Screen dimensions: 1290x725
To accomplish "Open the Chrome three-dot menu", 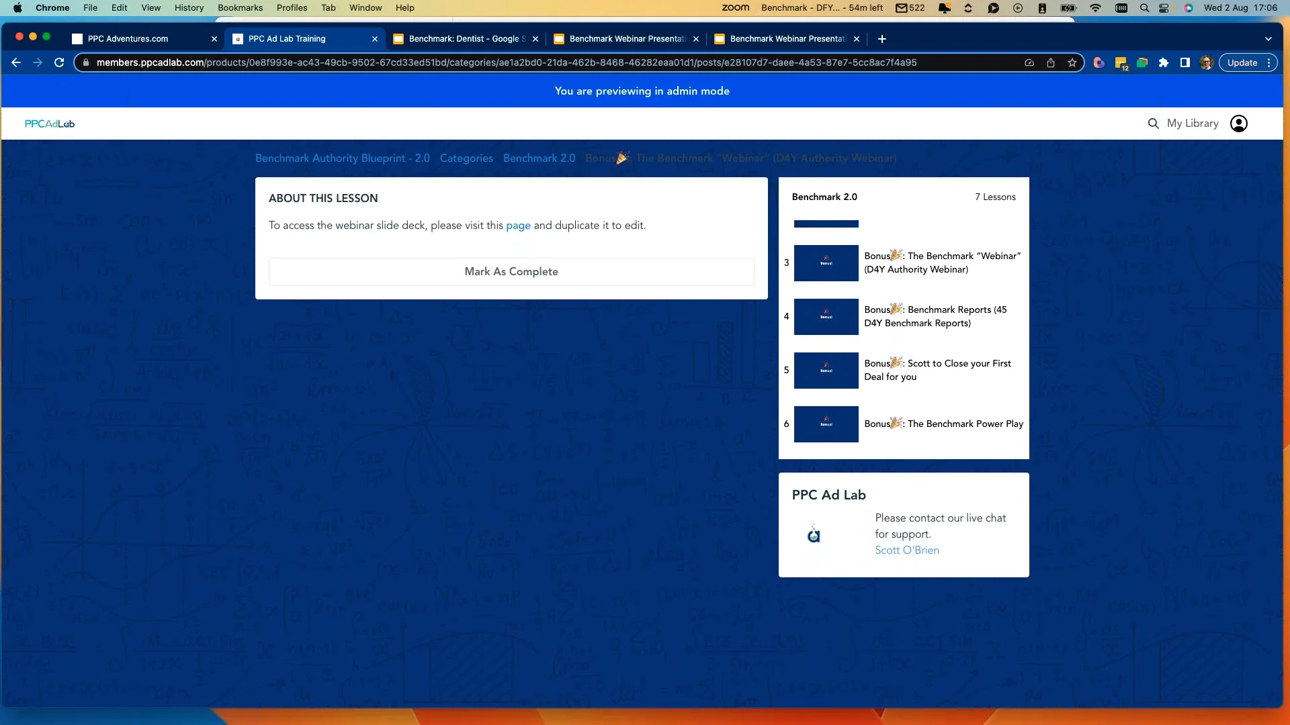I will point(1268,62).
